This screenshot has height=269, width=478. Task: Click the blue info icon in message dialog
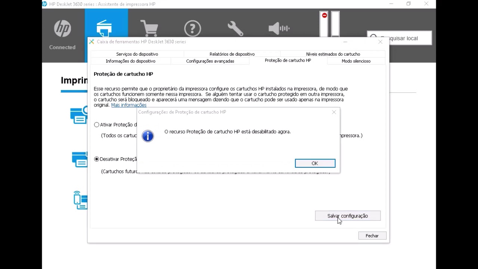point(148,136)
